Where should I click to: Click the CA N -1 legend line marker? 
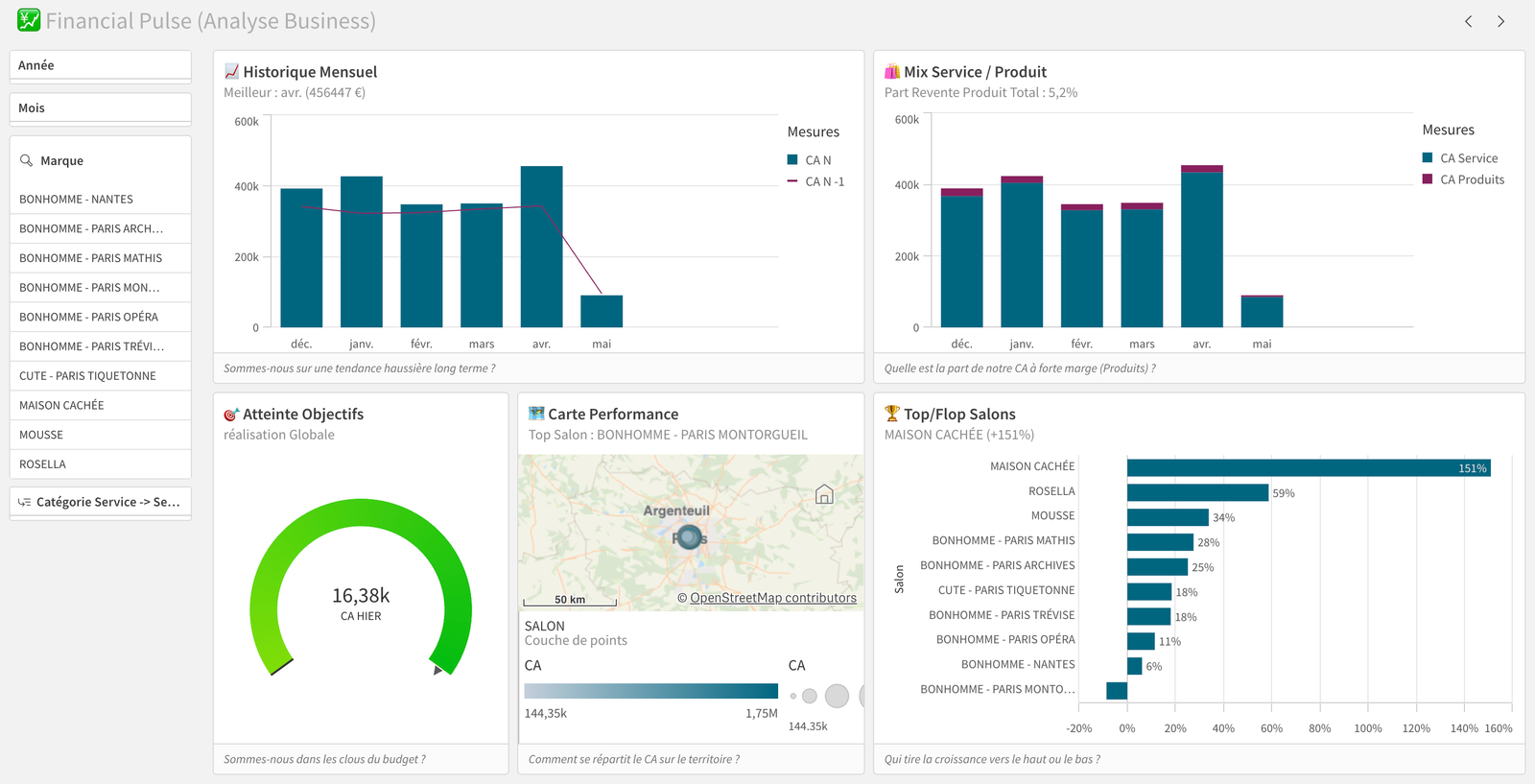tap(792, 181)
